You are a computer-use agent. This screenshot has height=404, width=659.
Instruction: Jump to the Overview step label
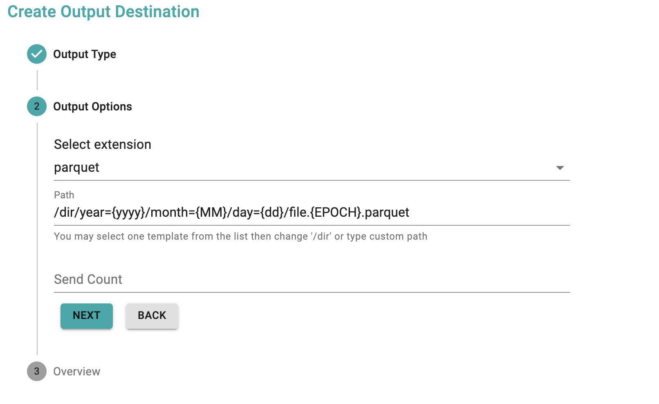click(x=77, y=372)
